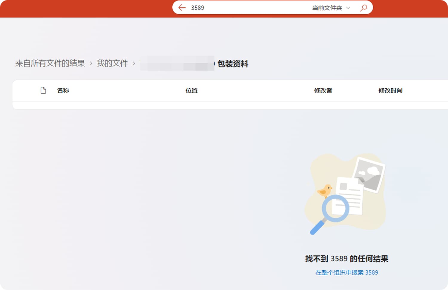The image size is (448, 290).
Task: Click the file type column icon
Action: click(x=43, y=90)
